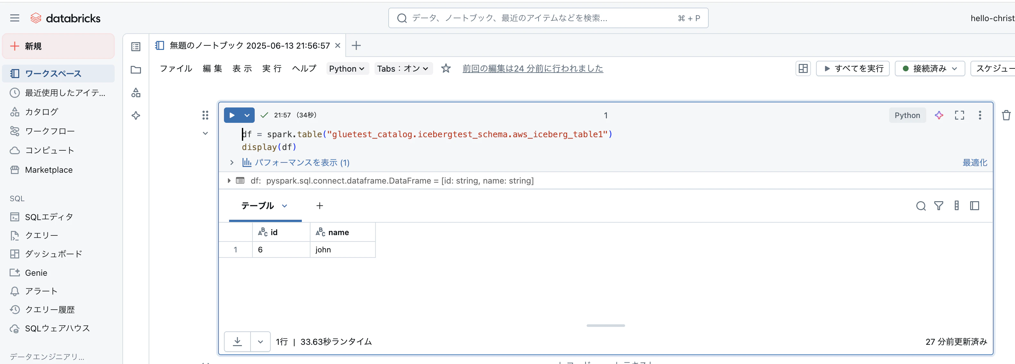Screen dimensions: 1015x364
Task: Open the run options dropdown arrow
Action: point(247,115)
